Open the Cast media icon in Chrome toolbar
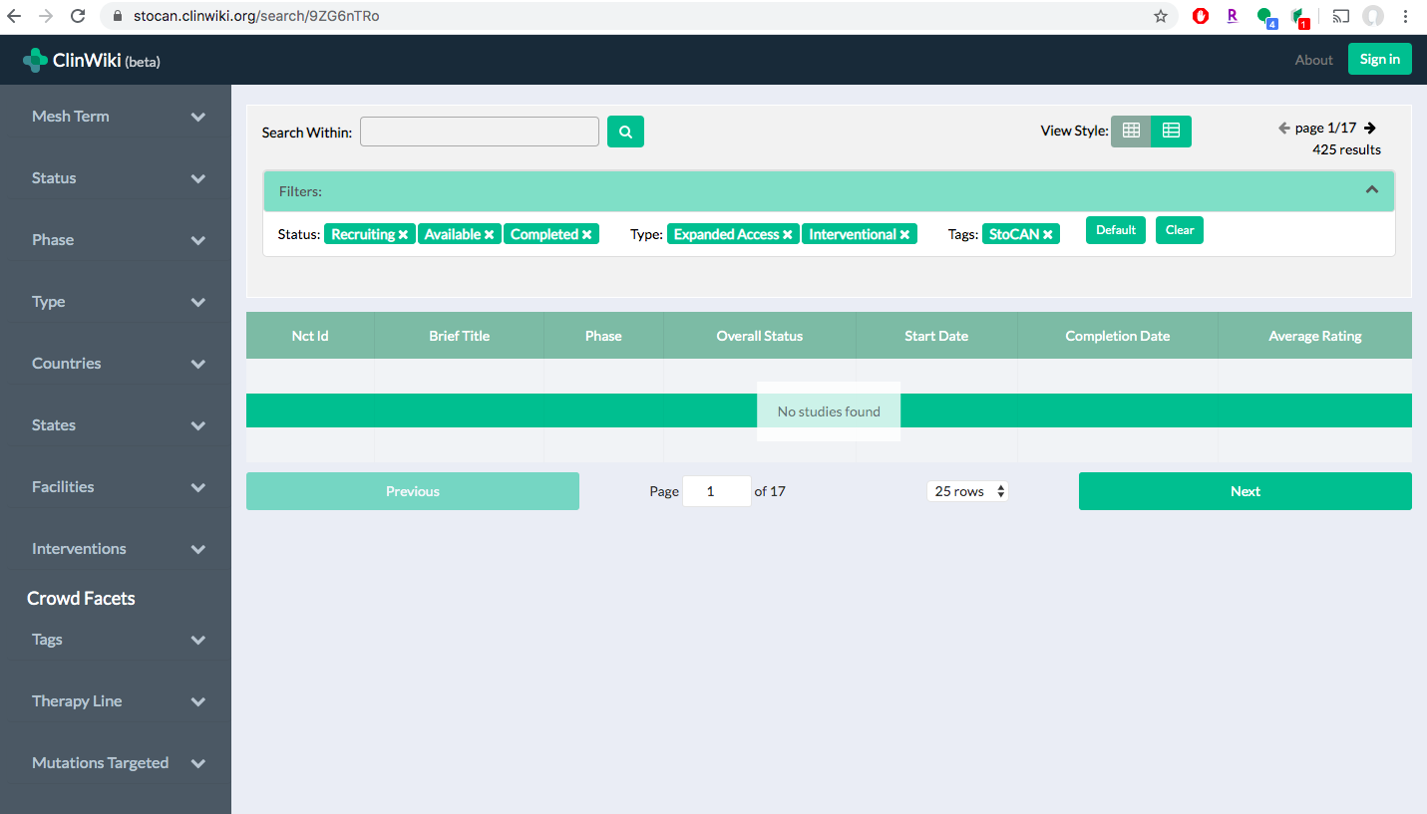Viewport: 1427px width, 814px height. pyautogui.click(x=1341, y=16)
